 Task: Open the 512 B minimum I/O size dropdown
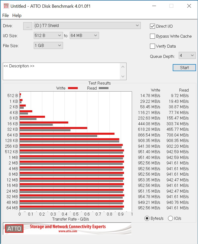[x=48, y=35]
